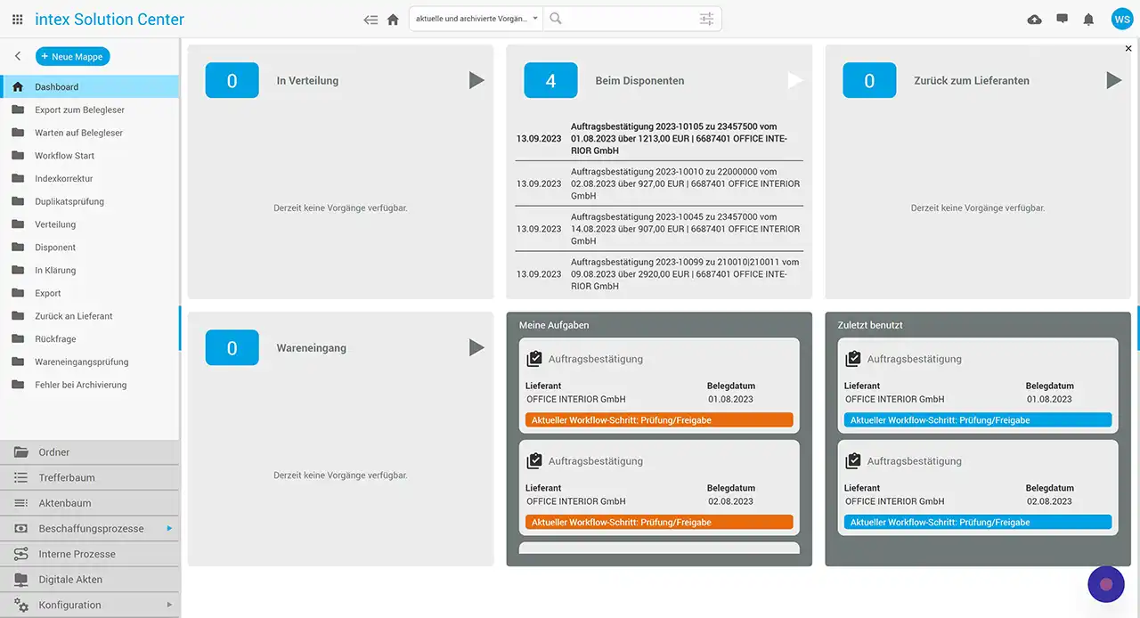Open the notifications bell
This screenshot has width=1140, height=618.
(x=1088, y=20)
